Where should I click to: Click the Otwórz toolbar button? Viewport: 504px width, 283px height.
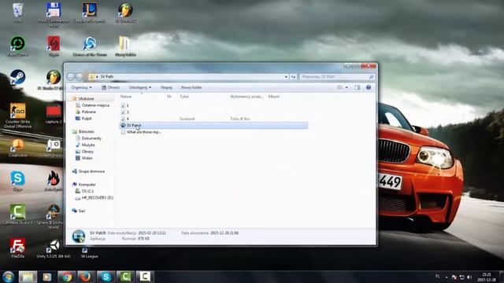(110, 87)
